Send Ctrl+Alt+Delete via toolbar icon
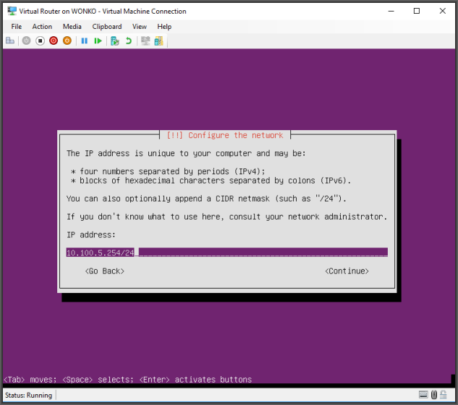 coord(10,40)
